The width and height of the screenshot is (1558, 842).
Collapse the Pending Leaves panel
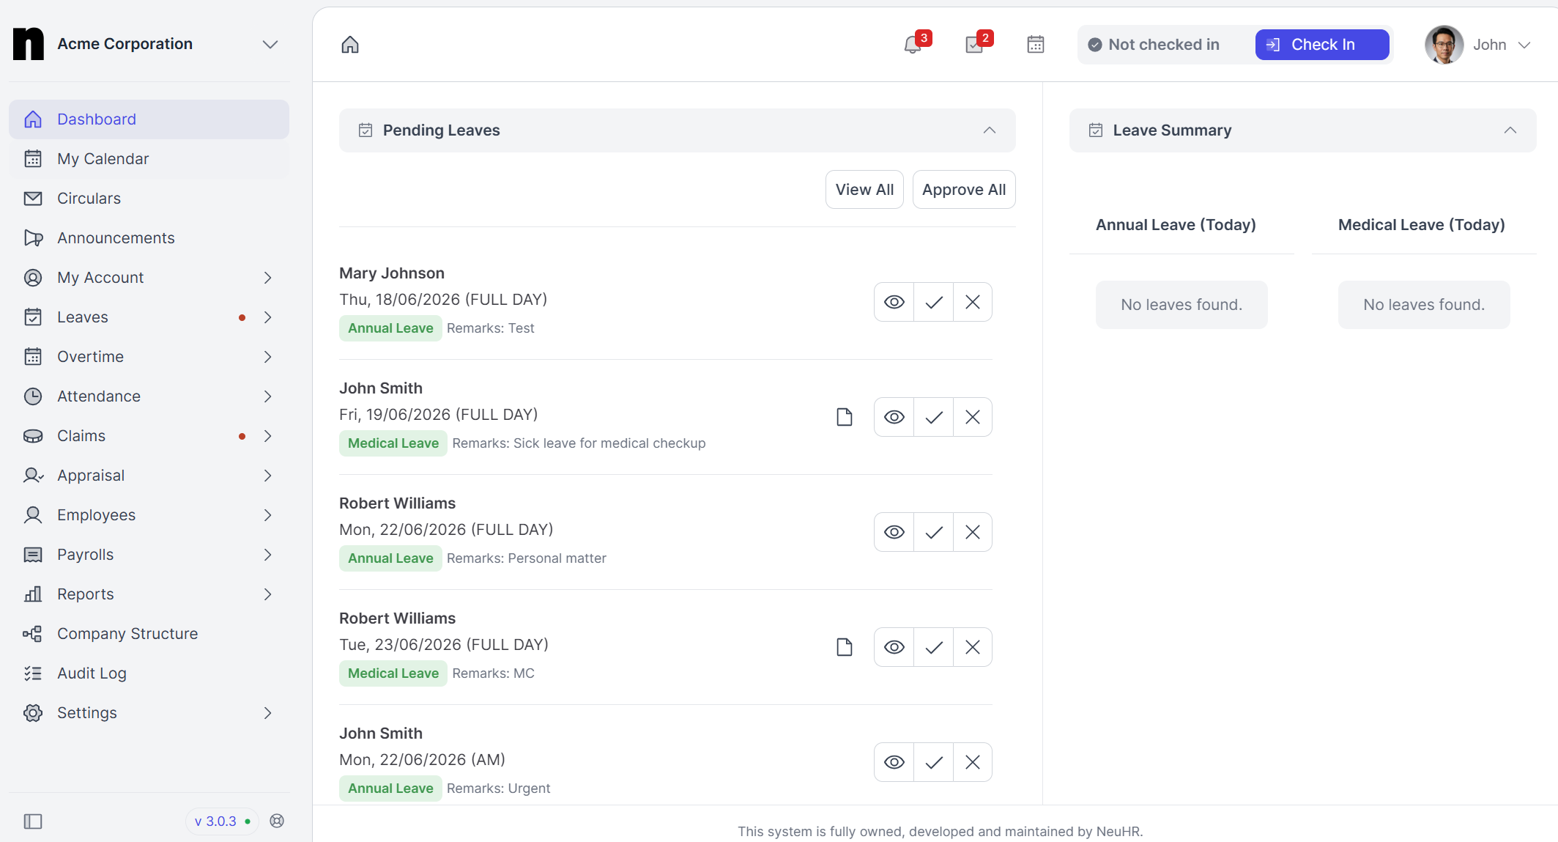click(990, 130)
